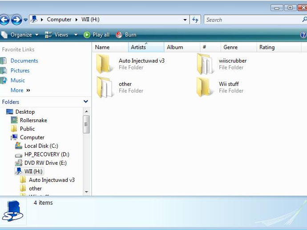
Task: Select the Auto Injectuwad v3 folder icon
Action: tap(105, 63)
